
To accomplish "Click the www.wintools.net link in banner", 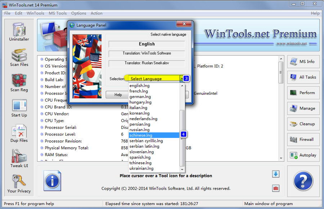I will click(x=292, y=43).
